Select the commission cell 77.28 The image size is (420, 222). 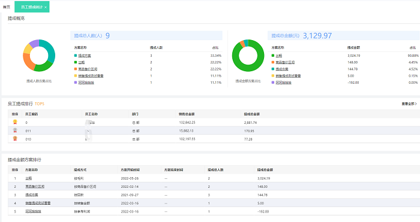pyautogui.click(x=248, y=139)
